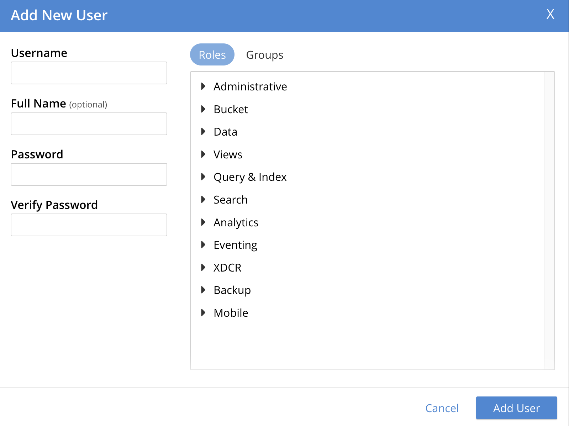The image size is (569, 426).
Task: Click the Verify Password field
Action: click(89, 225)
